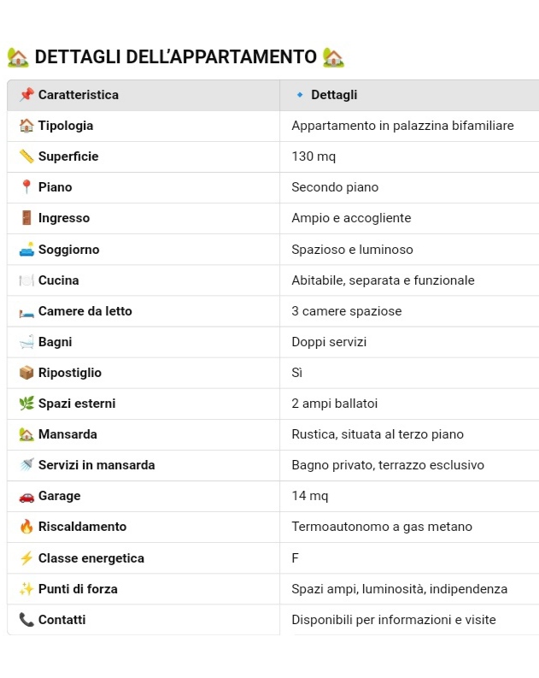
Task: Click the door icon beside Ingresso
Action: (26, 217)
